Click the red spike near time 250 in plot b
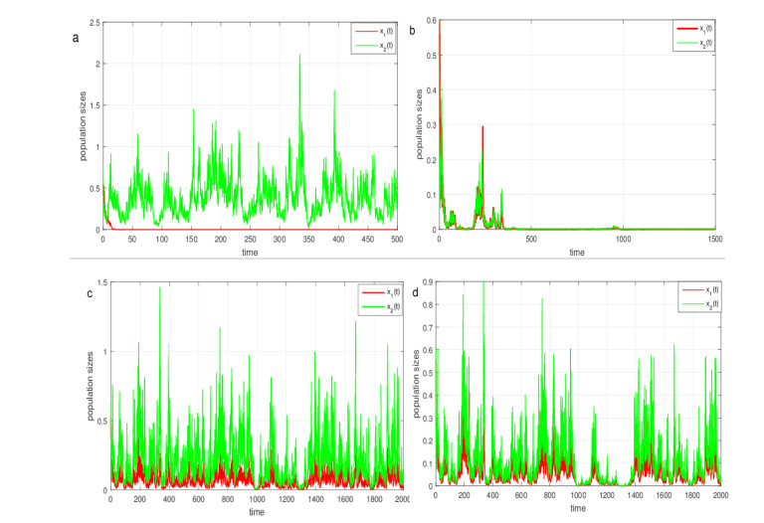 [482, 127]
